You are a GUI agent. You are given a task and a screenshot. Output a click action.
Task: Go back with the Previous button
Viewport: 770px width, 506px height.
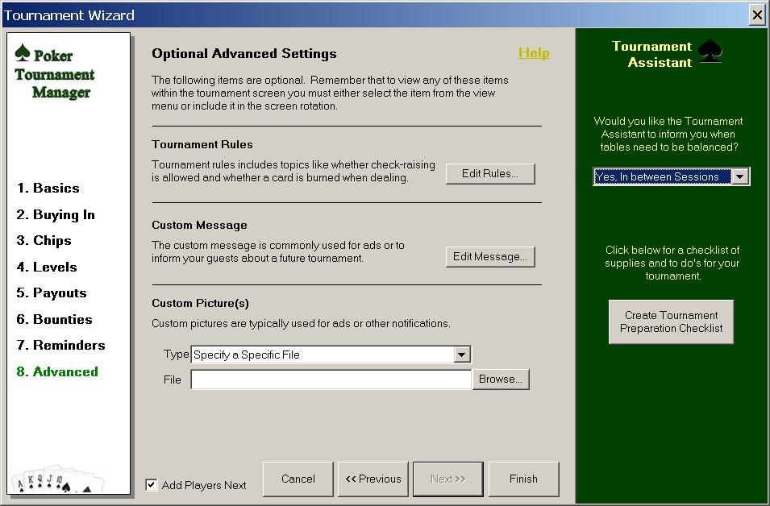(x=373, y=479)
